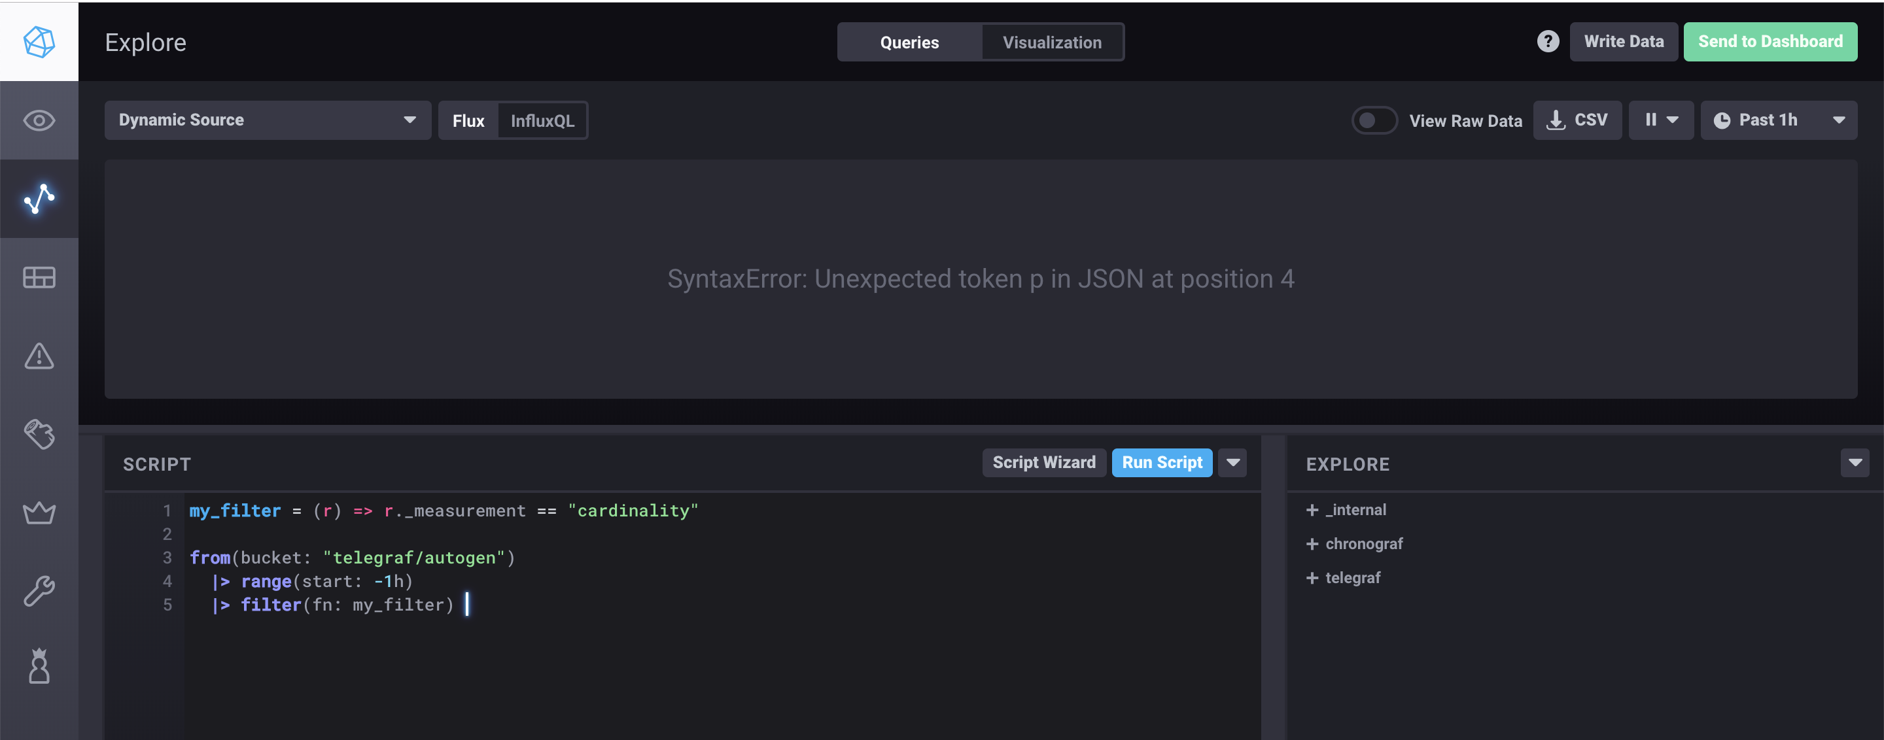Open Configuration wrench icon

[39, 591]
